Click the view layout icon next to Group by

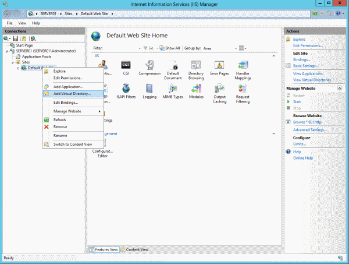[241, 48]
